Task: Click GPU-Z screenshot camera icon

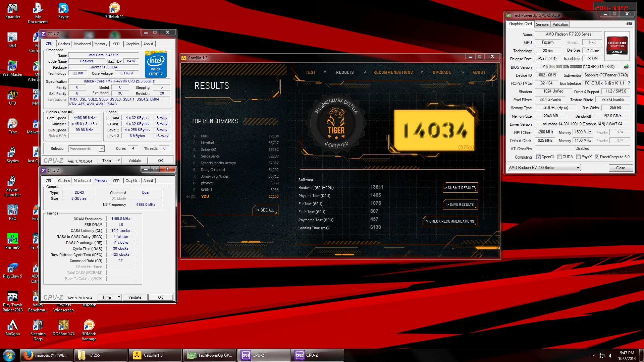Action: 629,24
